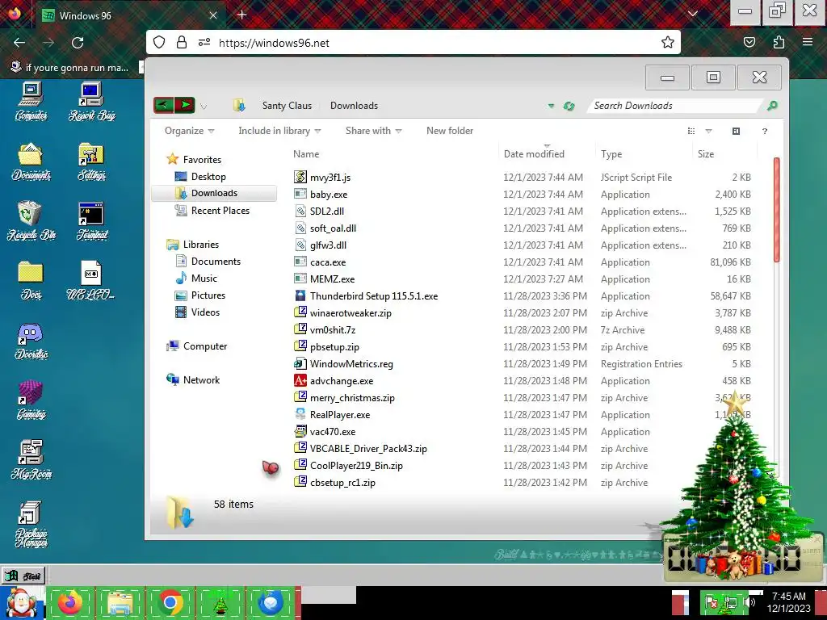
Task: Select the Windows 96 browser tab
Action: pyautogui.click(x=131, y=15)
